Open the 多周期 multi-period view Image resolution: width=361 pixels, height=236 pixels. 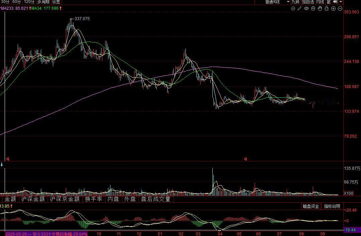[x=43, y=2]
